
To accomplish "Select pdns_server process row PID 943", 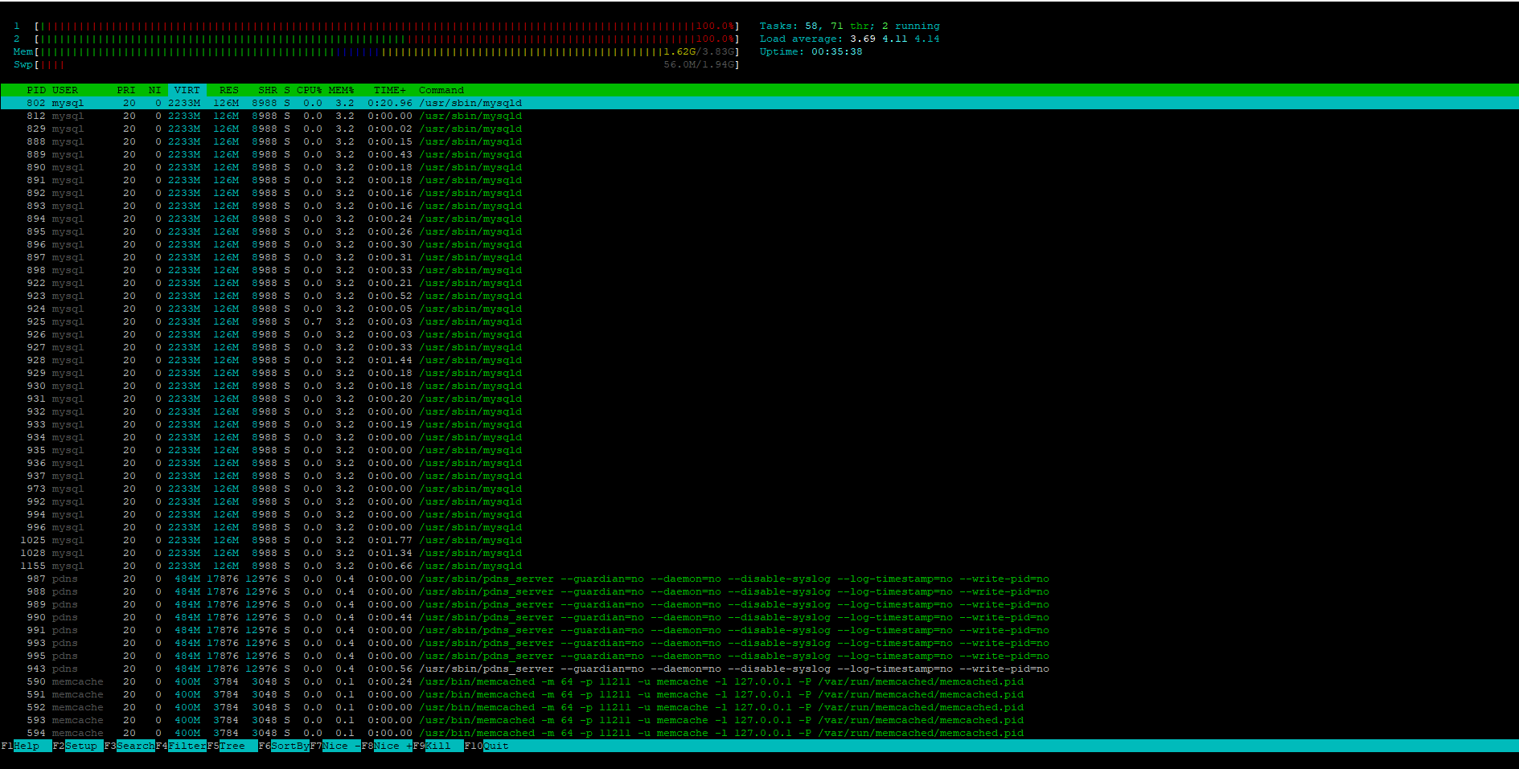I will click(x=759, y=669).
